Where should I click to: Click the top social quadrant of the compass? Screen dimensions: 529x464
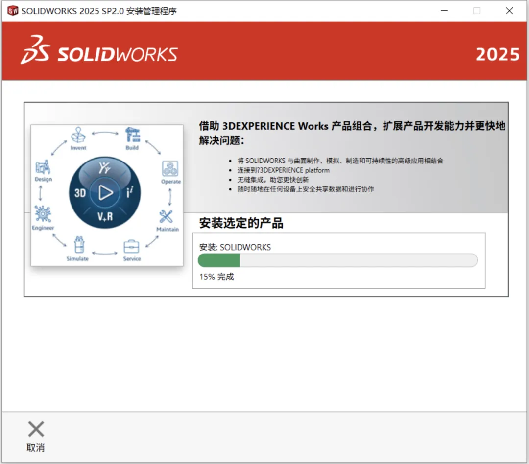[x=105, y=167]
